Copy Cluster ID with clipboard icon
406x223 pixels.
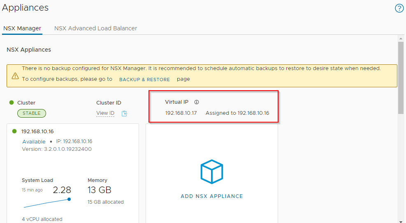click(124, 113)
